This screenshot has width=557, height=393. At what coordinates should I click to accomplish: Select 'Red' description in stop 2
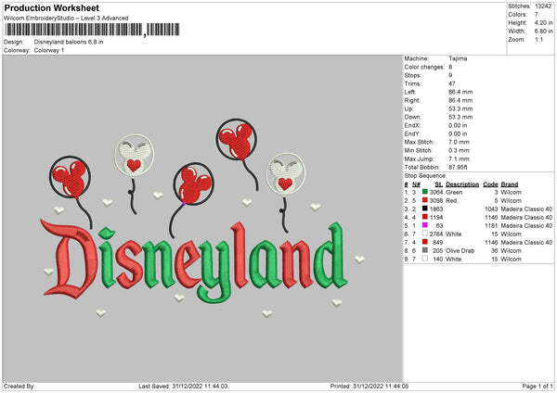pos(451,201)
